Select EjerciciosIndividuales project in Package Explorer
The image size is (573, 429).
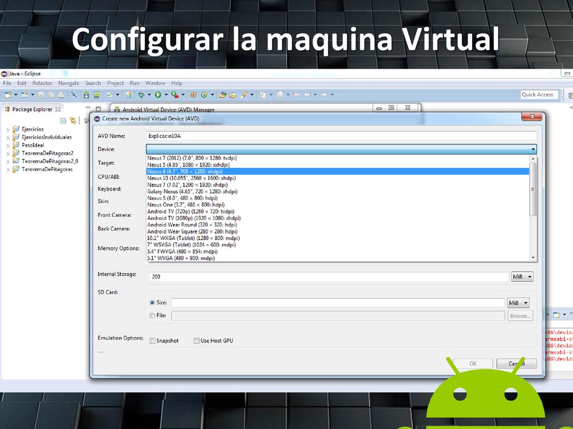(x=46, y=137)
